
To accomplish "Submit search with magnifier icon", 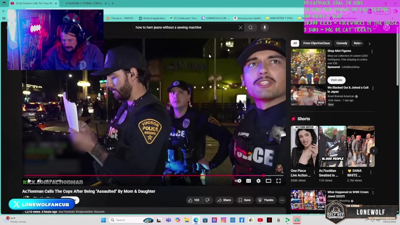I will tap(251, 27).
